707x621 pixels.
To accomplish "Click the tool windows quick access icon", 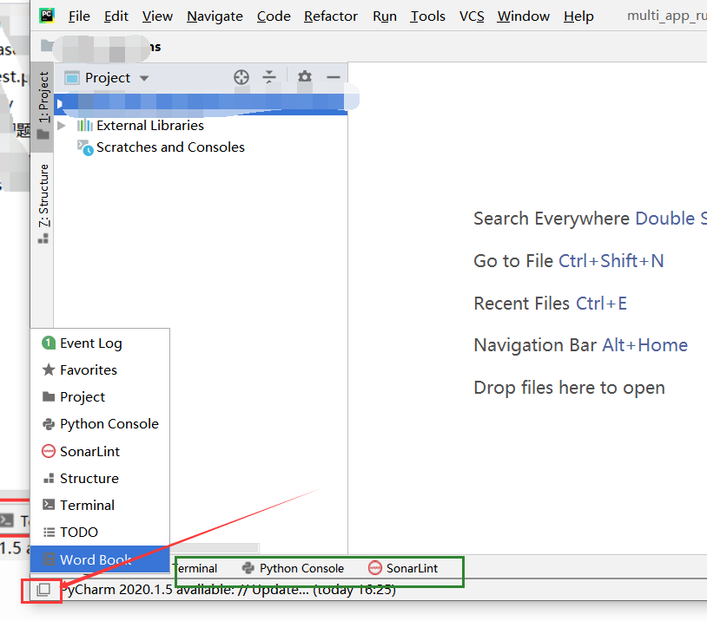I will point(43,590).
